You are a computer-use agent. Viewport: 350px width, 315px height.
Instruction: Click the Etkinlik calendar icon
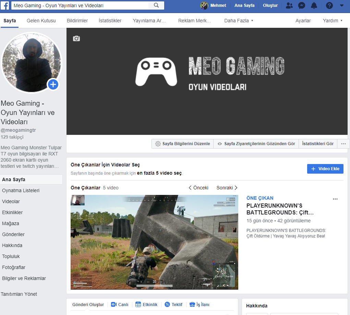138,304
